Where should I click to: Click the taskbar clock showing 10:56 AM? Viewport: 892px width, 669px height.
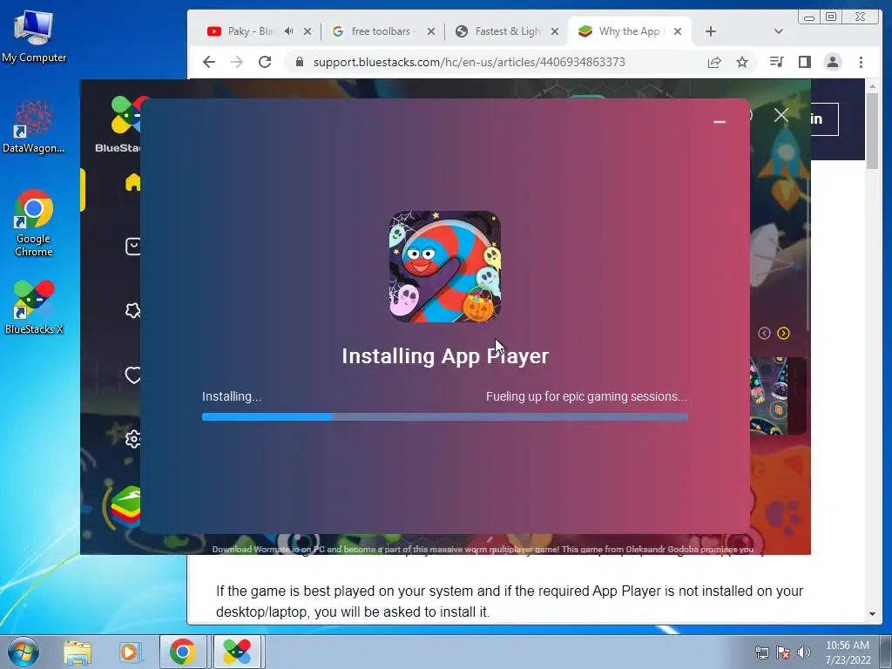[848, 652]
